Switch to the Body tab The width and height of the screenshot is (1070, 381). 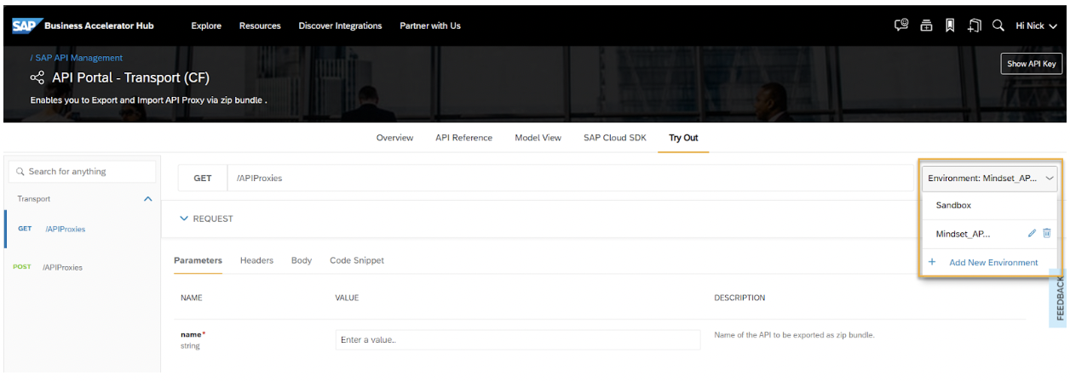tap(302, 260)
